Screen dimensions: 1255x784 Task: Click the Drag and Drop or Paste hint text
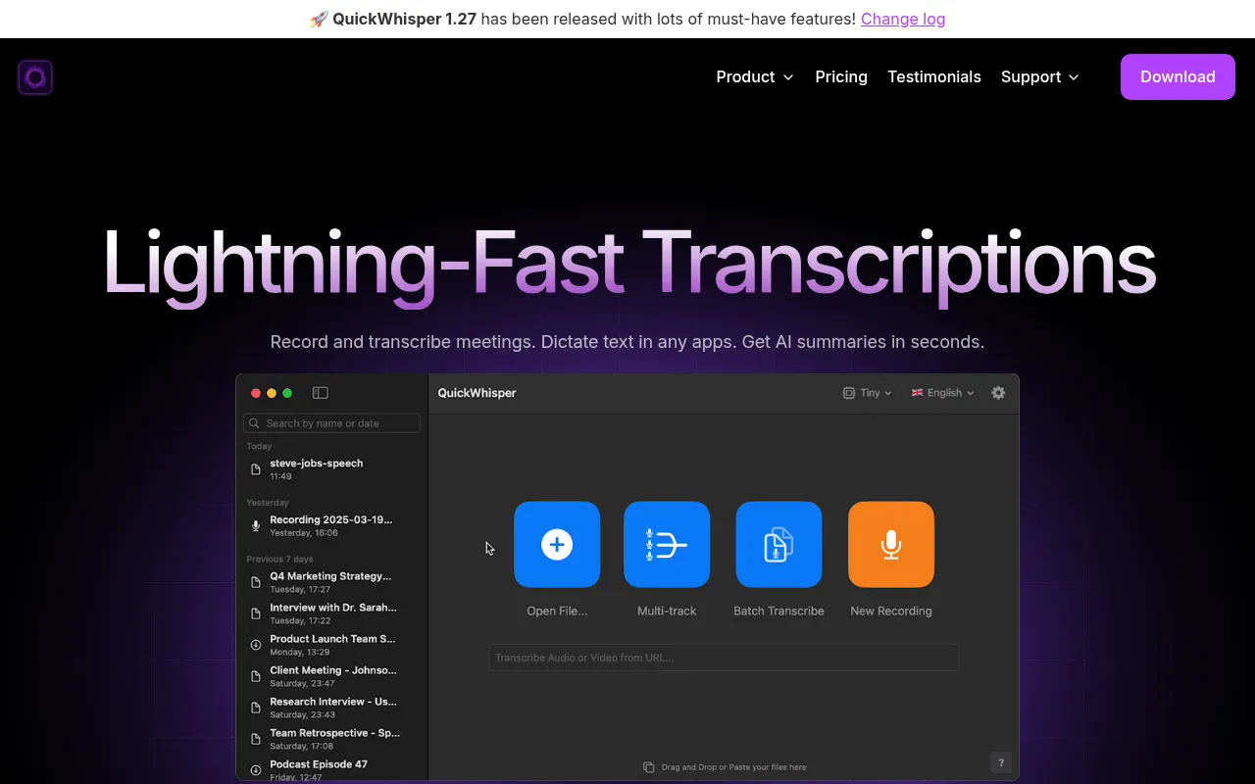[733, 767]
